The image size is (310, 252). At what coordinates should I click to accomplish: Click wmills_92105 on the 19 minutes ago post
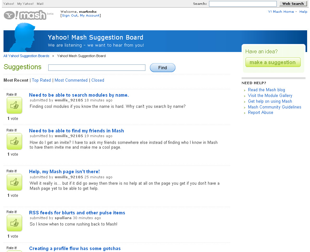tap(69, 136)
